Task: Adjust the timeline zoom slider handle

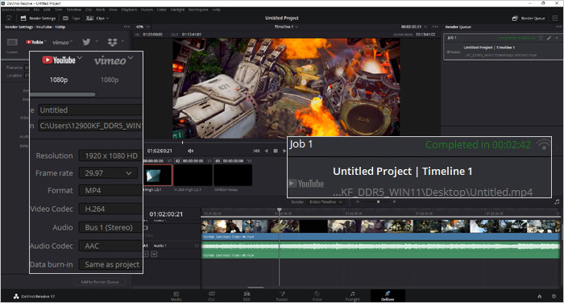Action: [x=378, y=202]
